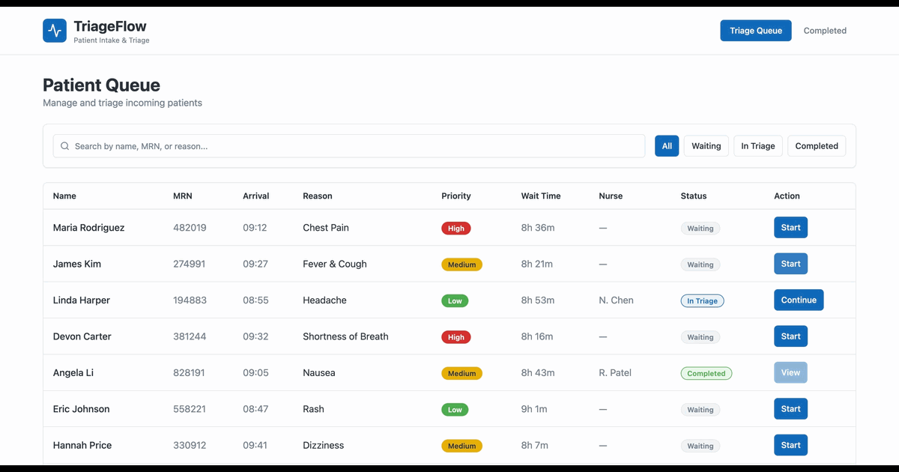Select patient name Maria Rodriguez
Screen dimensions: 899x472
click(x=89, y=228)
